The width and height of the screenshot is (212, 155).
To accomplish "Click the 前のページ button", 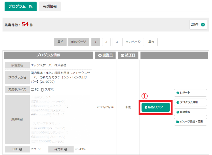I will tap(78, 42).
